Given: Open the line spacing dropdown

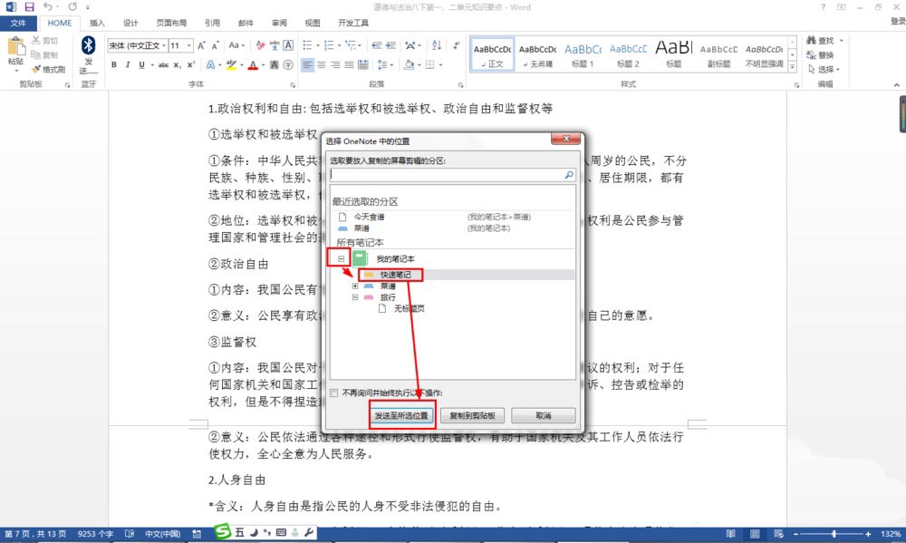Looking at the screenshot, I should pyautogui.click(x=385, y=64).
